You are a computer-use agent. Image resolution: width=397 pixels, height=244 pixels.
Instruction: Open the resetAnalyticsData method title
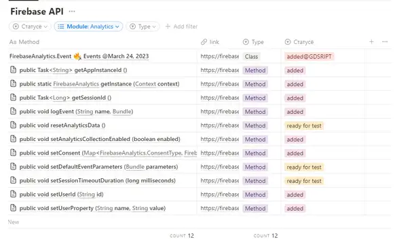pyautogui.click(x=62, y=125)
